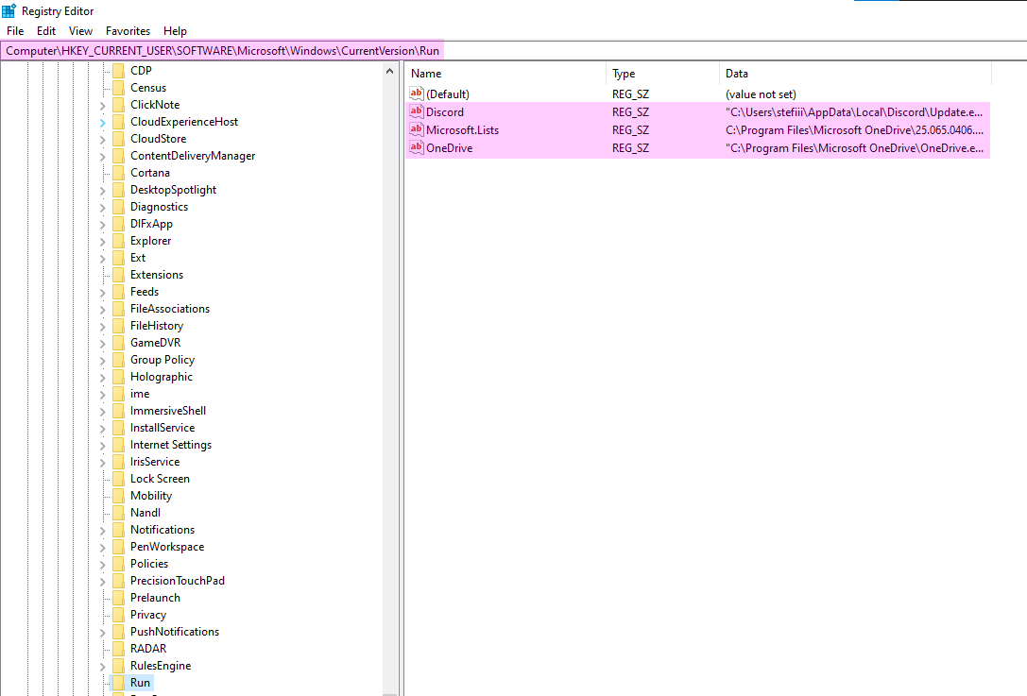Expand the Group Policy key
The width and height of the screenshot is (1027, 696).
click(x=103, y=361)
